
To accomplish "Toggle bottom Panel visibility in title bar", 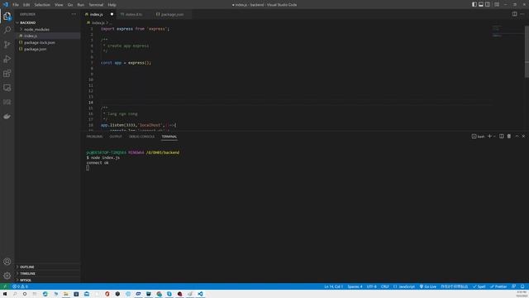I will [x=481, y=4].
